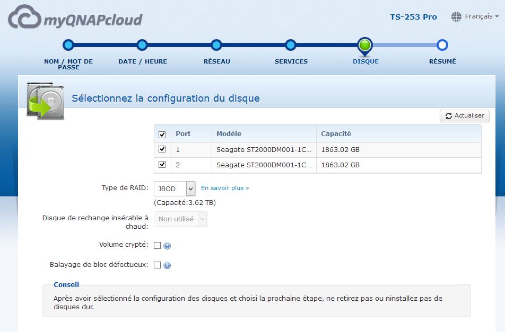The width and height of the screenshot is (505, 332).
Task: Open the Non utilisé hot spare dropdown
Action: click(180, 219)
